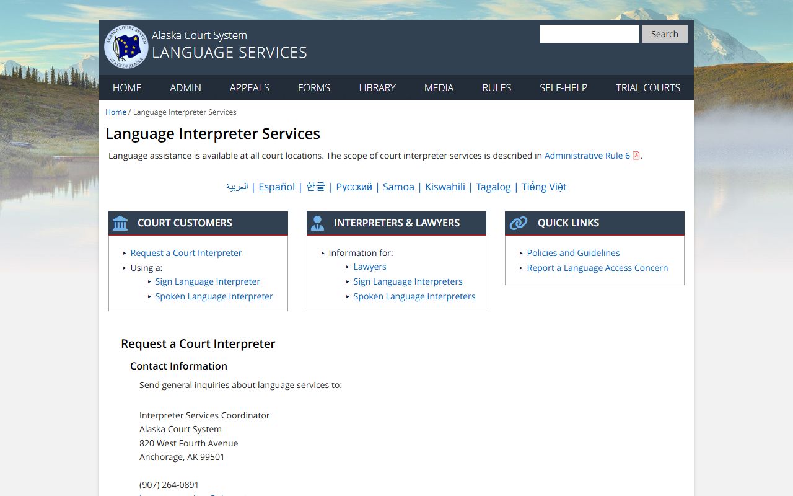Click the Contact Information subheading
Image resolution: width=793 pixels, height=496 pixels.
tap(178, 366)
